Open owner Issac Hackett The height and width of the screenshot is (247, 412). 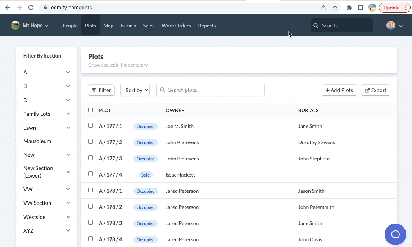click(180, 174)
